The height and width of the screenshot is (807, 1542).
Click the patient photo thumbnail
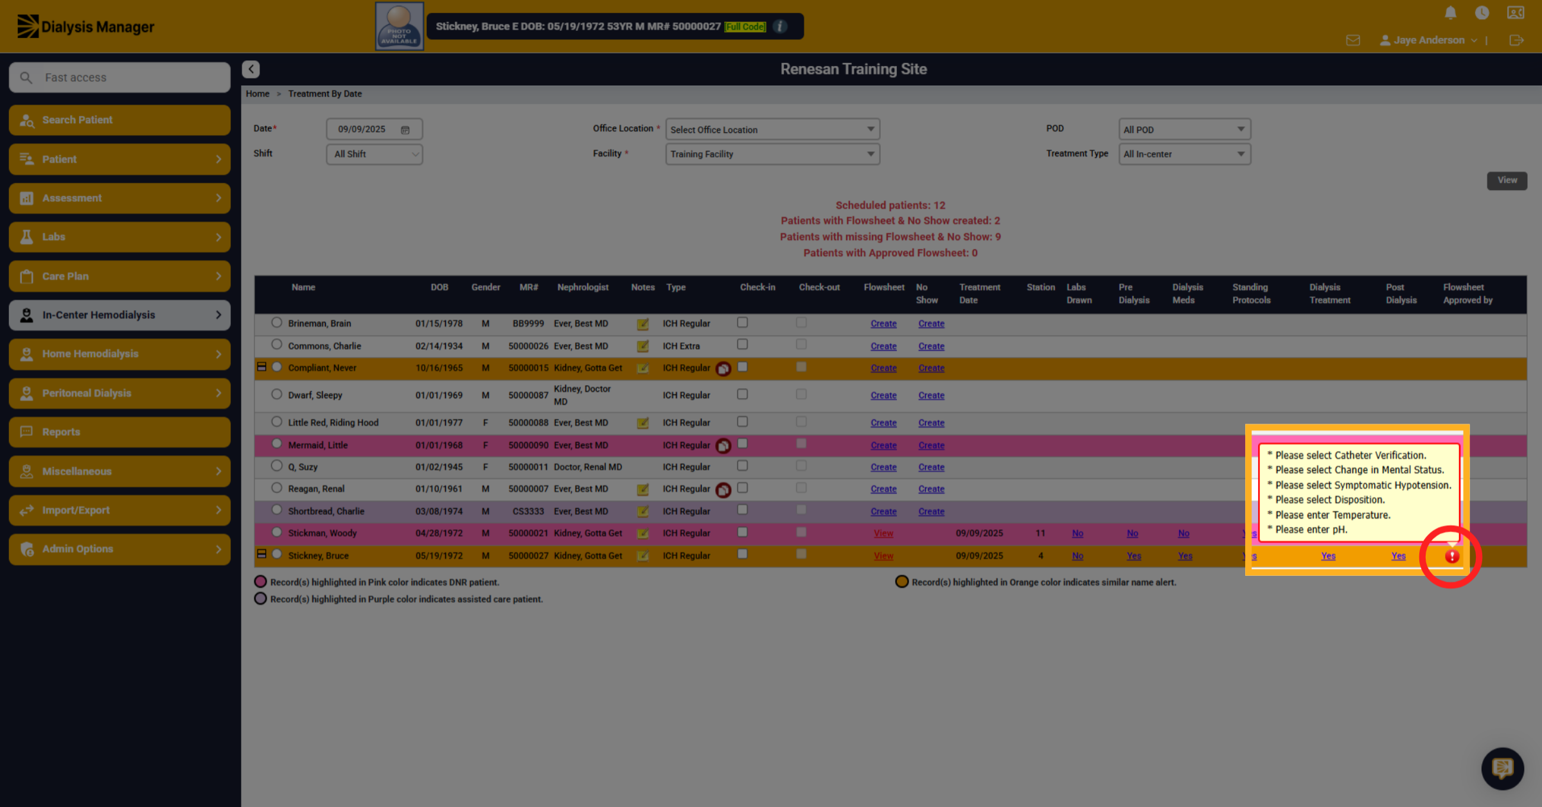point(399,26)
